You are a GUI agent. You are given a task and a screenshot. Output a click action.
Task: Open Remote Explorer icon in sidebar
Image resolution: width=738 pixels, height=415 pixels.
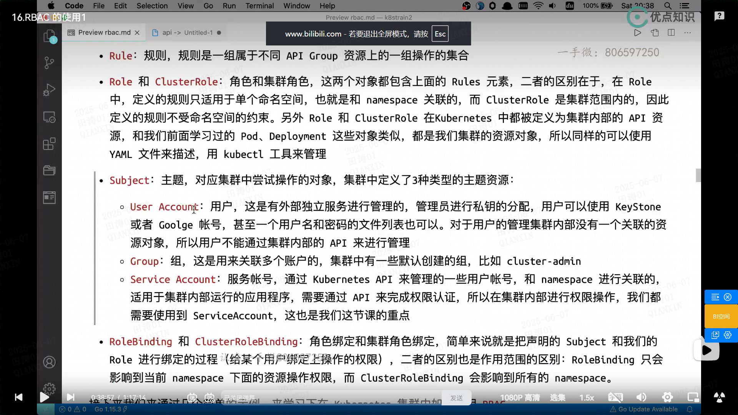click(x=49, y=117)
